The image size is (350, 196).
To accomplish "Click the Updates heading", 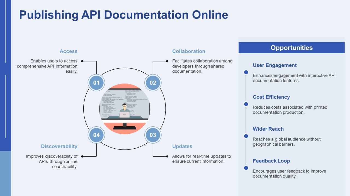I will (182, 146).
